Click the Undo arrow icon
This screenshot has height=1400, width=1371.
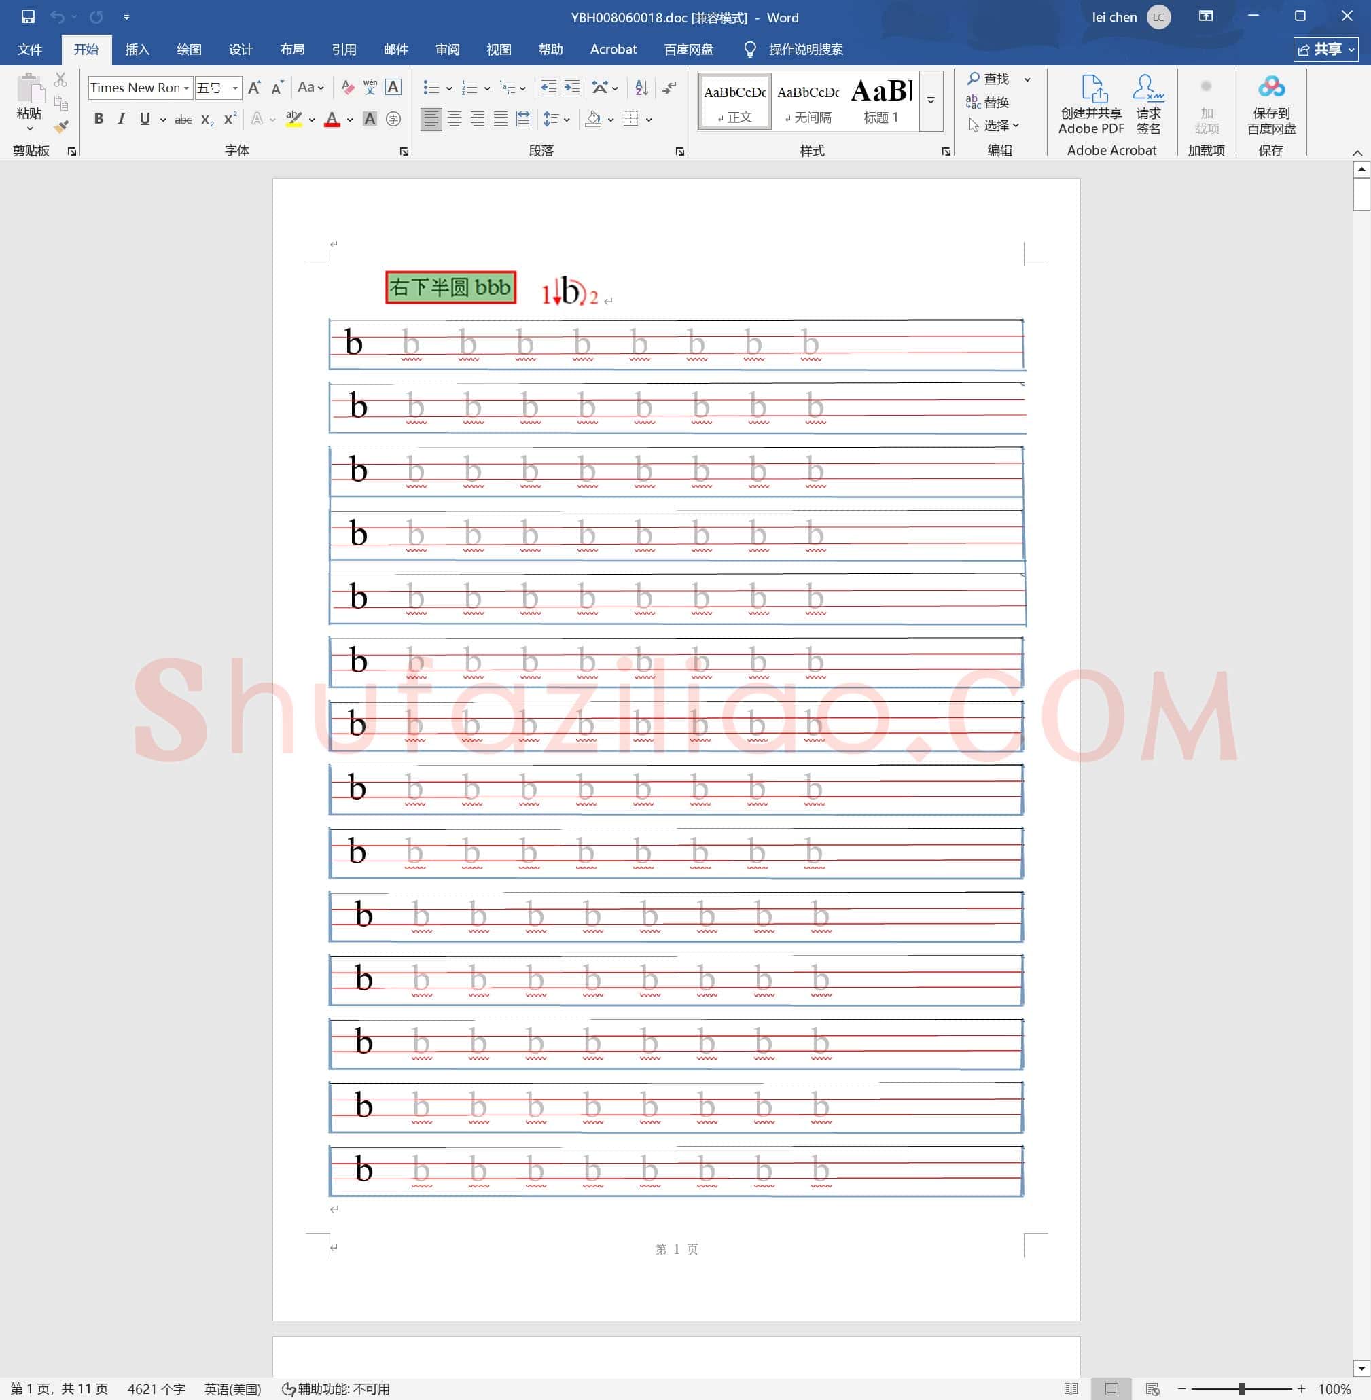[58, 16]
